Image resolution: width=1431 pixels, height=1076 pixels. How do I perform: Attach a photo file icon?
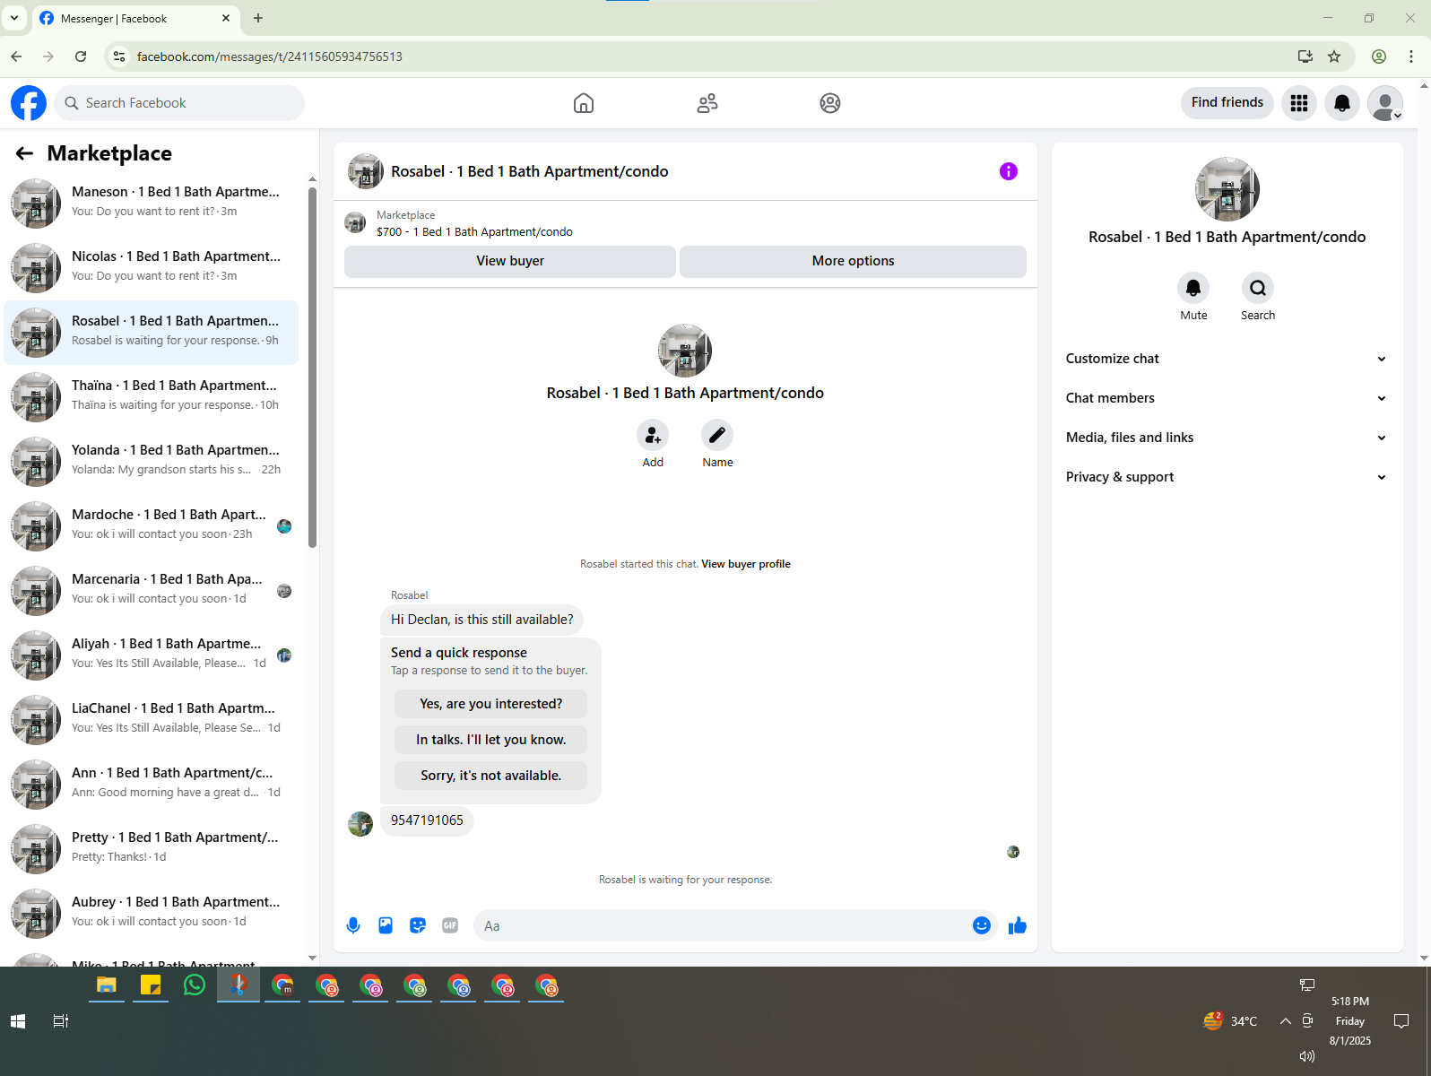click(386, 925)
